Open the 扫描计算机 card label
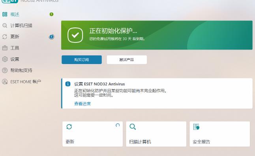Viewport: 255px width, 156px height. (140, 142)
